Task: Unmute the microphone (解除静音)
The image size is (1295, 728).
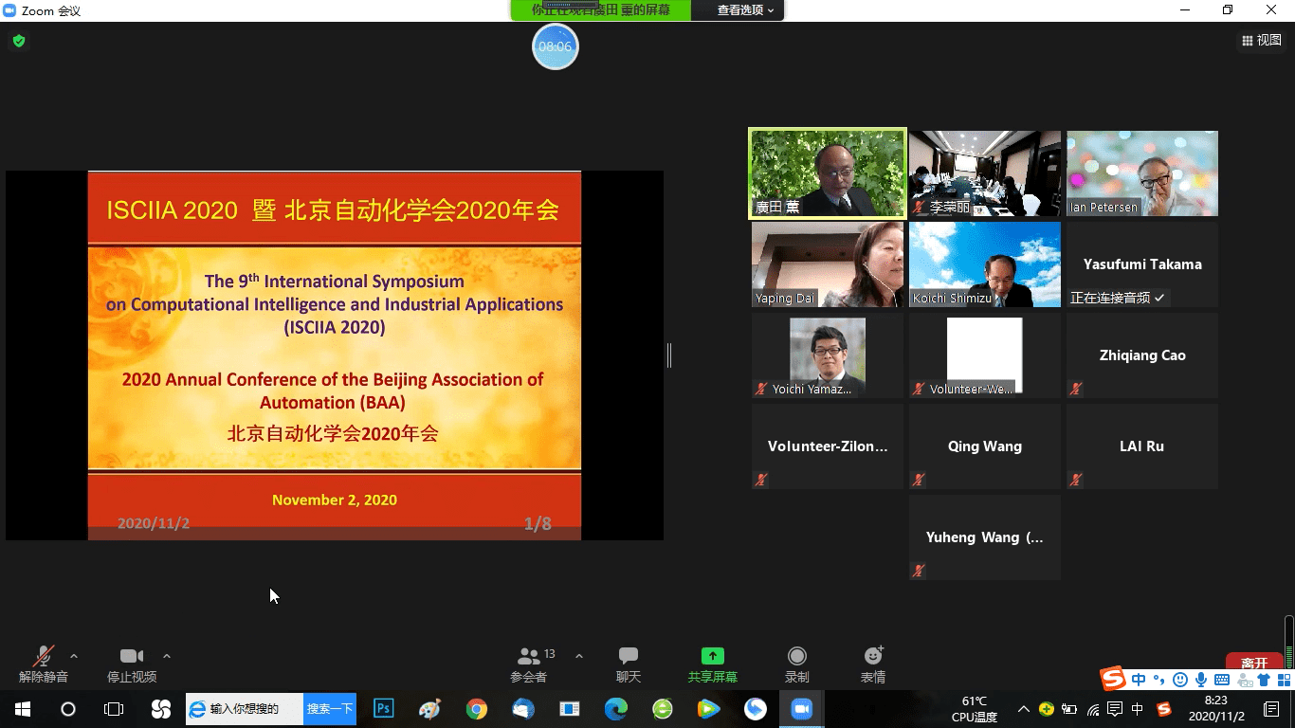Action: tap(44, 664)
